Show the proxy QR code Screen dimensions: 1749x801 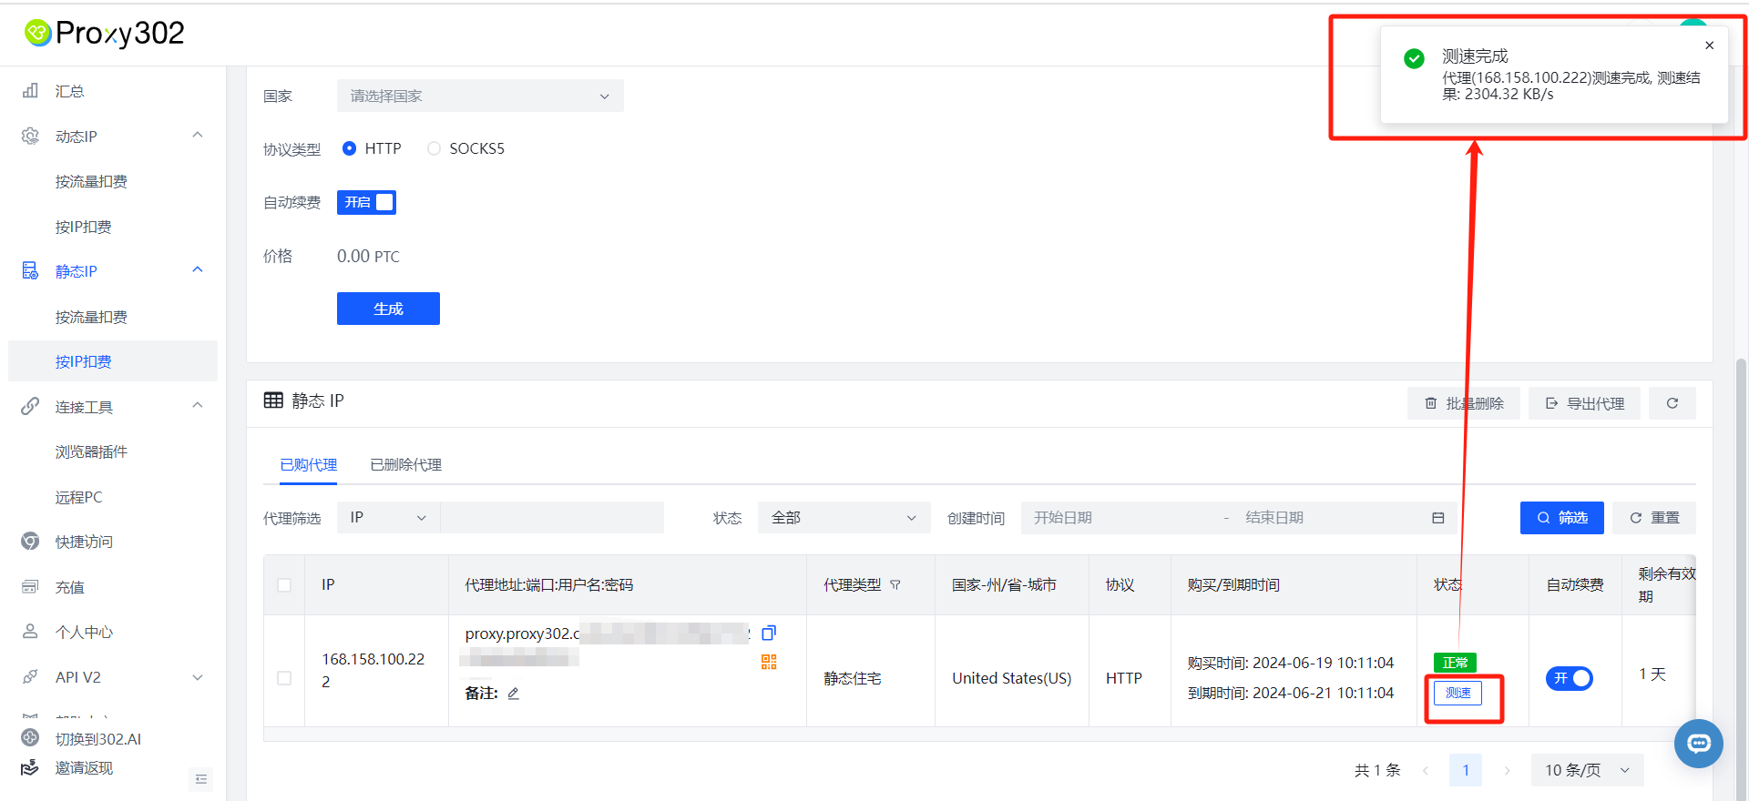point(769,662)
